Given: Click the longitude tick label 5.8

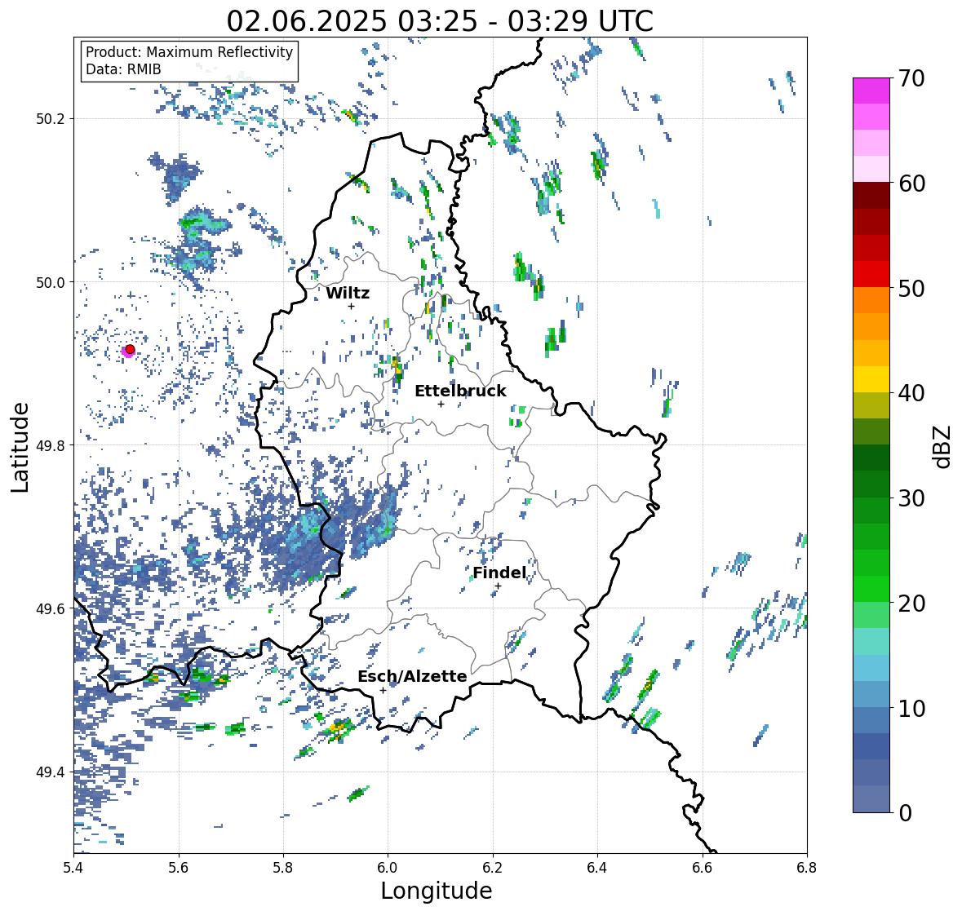Looking at the screenshot, I should click(x=283, y=868).
